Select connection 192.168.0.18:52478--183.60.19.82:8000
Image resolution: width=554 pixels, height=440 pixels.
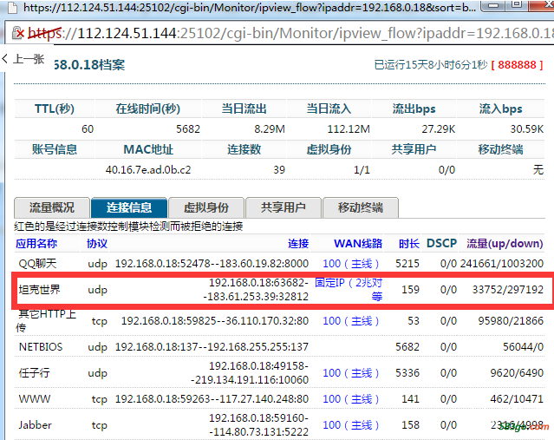pyautogui.click(x=212, y=264)
